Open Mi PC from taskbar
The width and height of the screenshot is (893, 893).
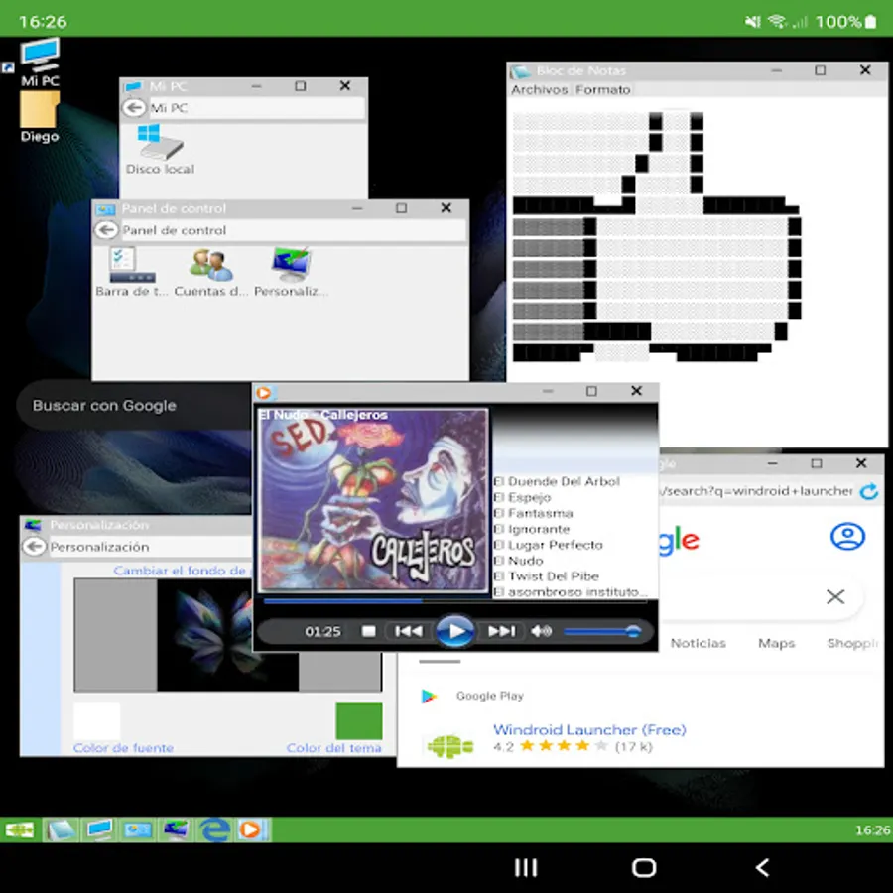99,829
